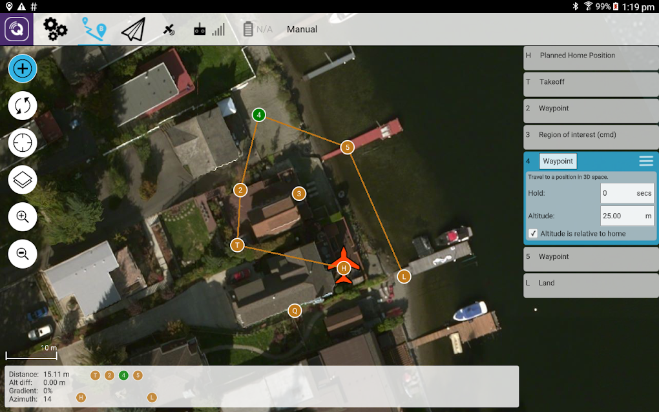View RC signal strength indicator
The height and width of the screenshot is (412, 659).
click(x=218, y=29)
